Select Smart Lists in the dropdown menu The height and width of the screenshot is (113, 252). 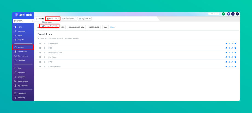click(47, 22)
